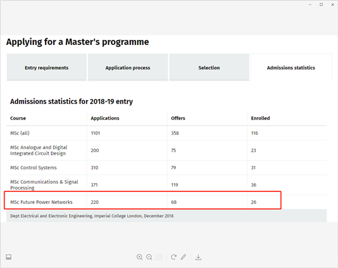
Task: Minimize the image viewer window
Action: pos(310,4)
